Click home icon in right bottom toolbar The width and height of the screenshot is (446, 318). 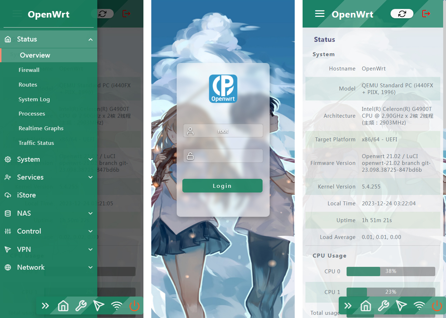click(x=366, y=306)
